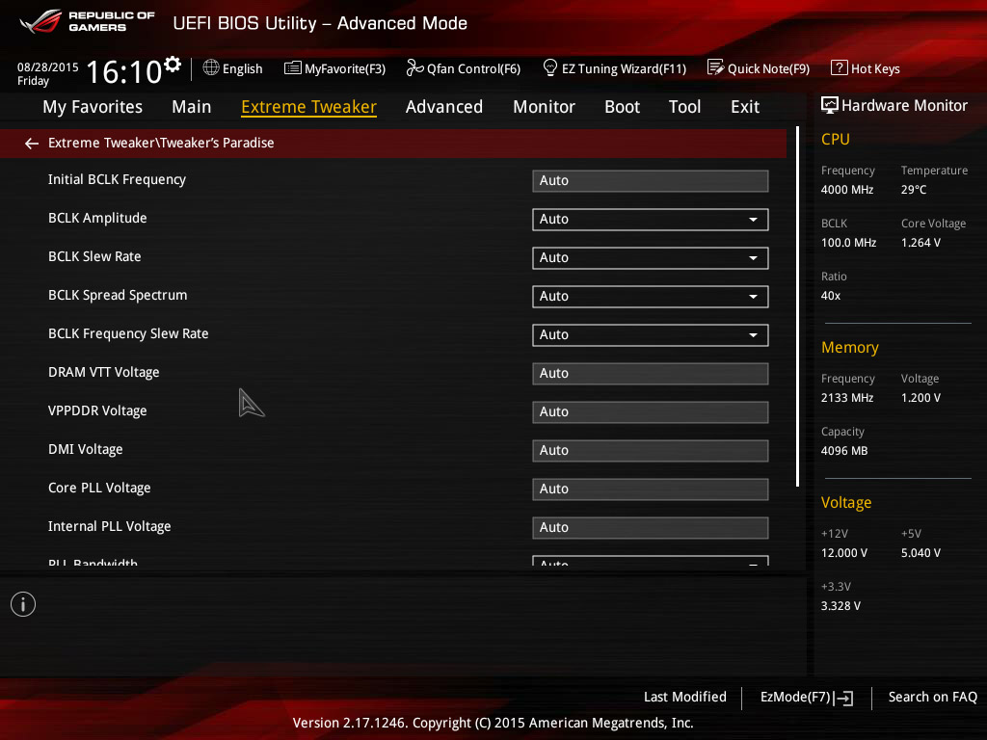Screen dimensions: 987x740
Task: Select the DMI Voltage label
Action: [86, 449]
